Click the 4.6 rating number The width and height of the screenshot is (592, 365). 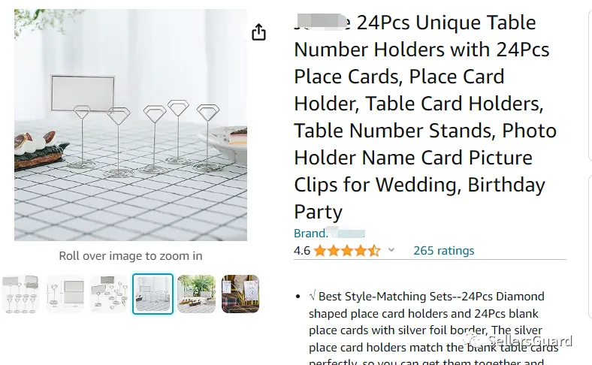tap(302, 251)
